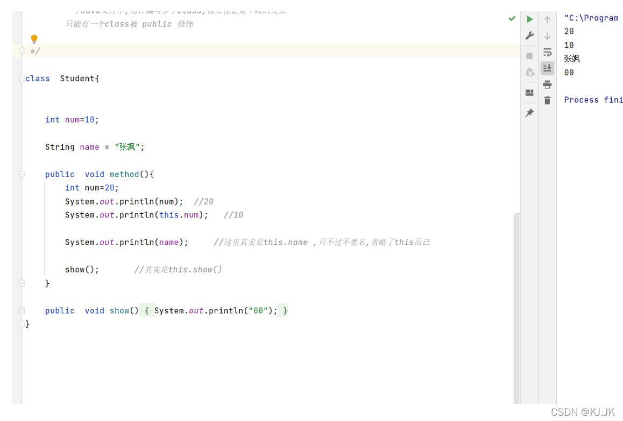This screenshot has height=421, width=623.
Task: Open run configuration wrench settings
Action: [530, 36]
